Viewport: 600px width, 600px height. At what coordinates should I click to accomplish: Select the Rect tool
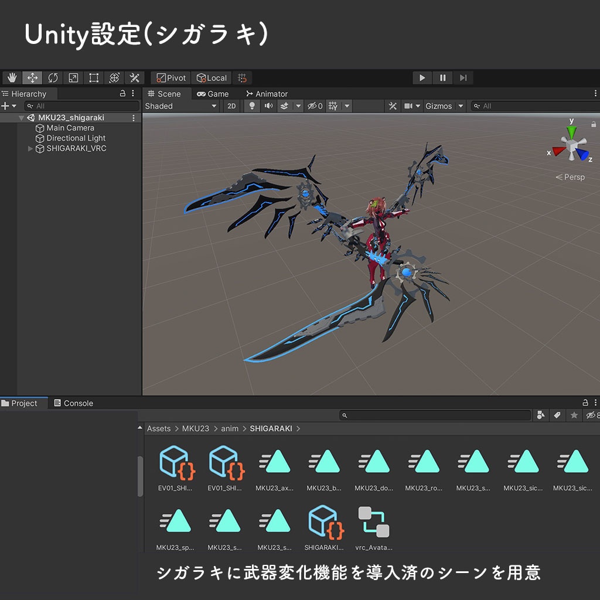94,78
